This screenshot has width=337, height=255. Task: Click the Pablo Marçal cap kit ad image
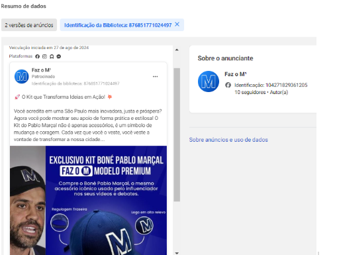click(x=88, y=200)
